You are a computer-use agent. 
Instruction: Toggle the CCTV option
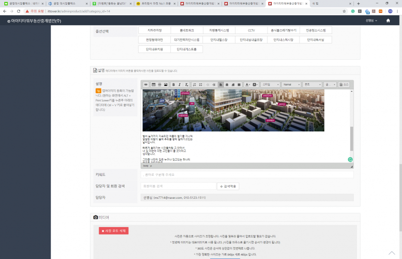tap(251, 30)
